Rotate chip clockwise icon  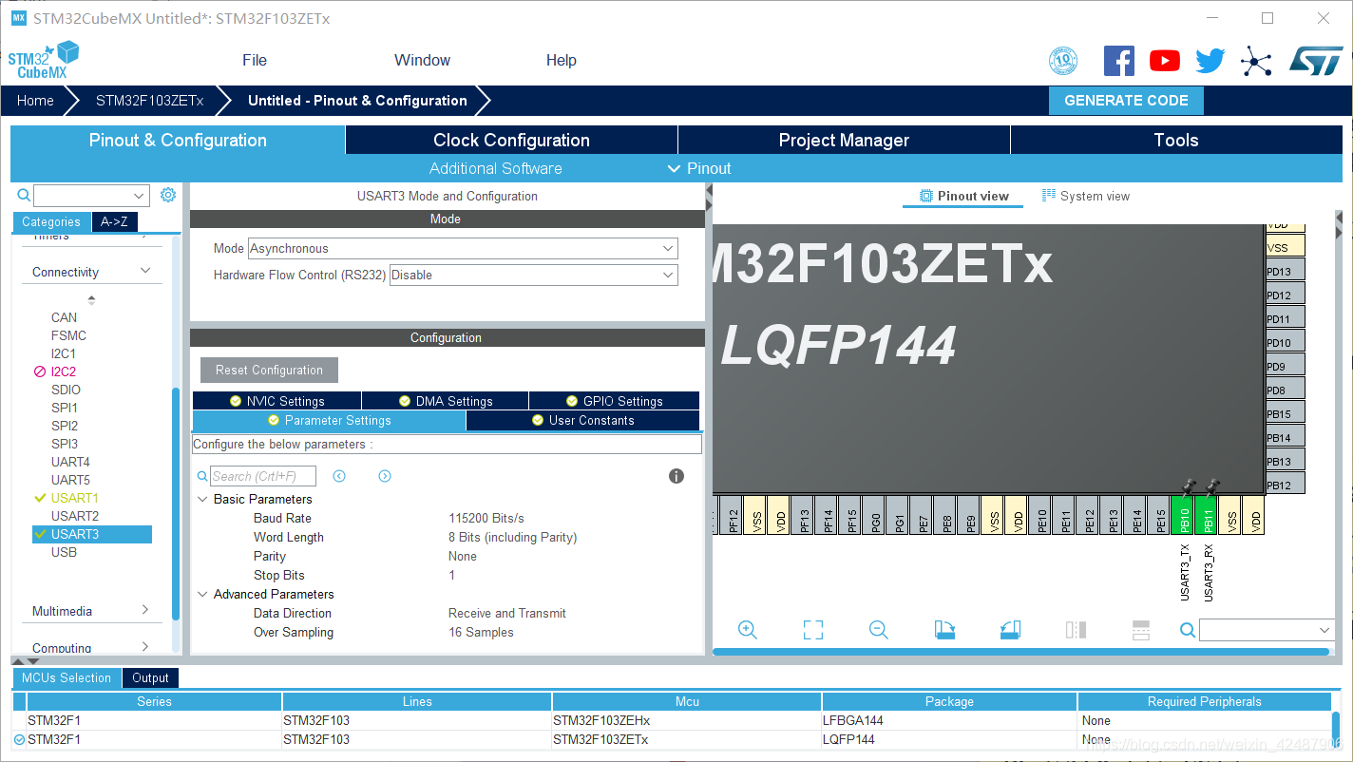[x=944, y=630]
